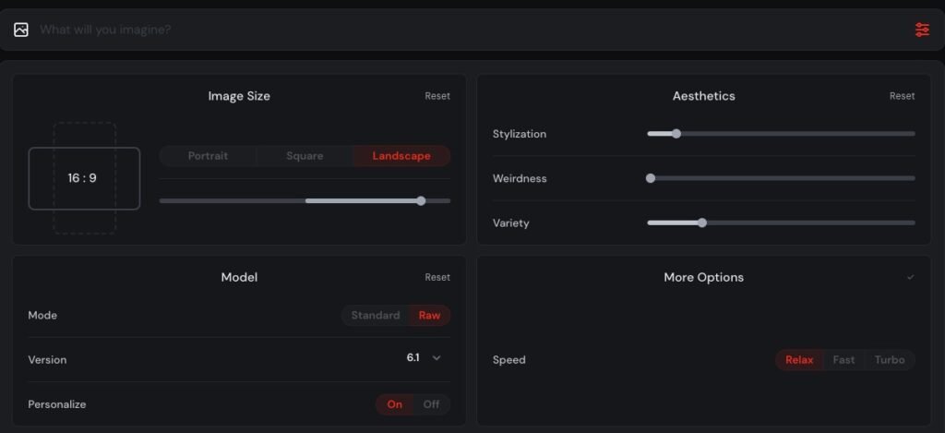Click the aspect ratio slider handle

421,200
